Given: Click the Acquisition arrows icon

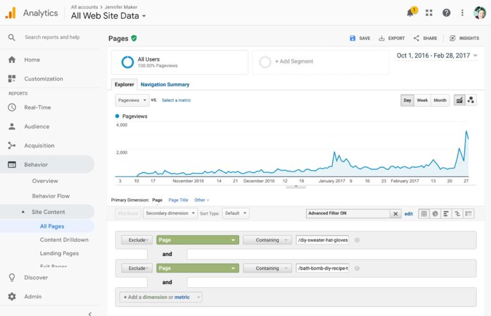Looking at the screenshot, I should [x=12, y=145].
